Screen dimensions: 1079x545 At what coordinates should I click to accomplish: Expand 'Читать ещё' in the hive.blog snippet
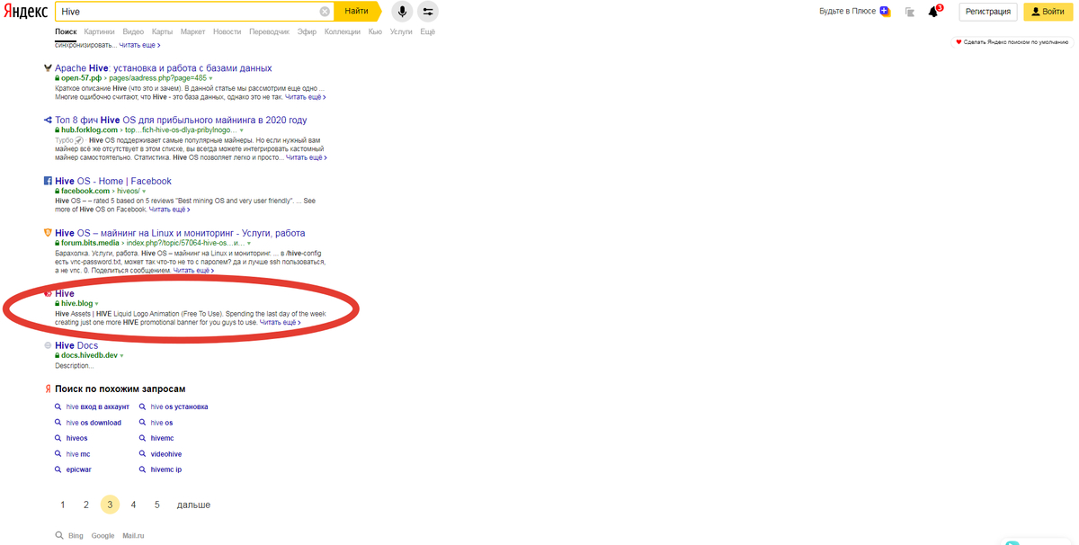click(280, 322)
